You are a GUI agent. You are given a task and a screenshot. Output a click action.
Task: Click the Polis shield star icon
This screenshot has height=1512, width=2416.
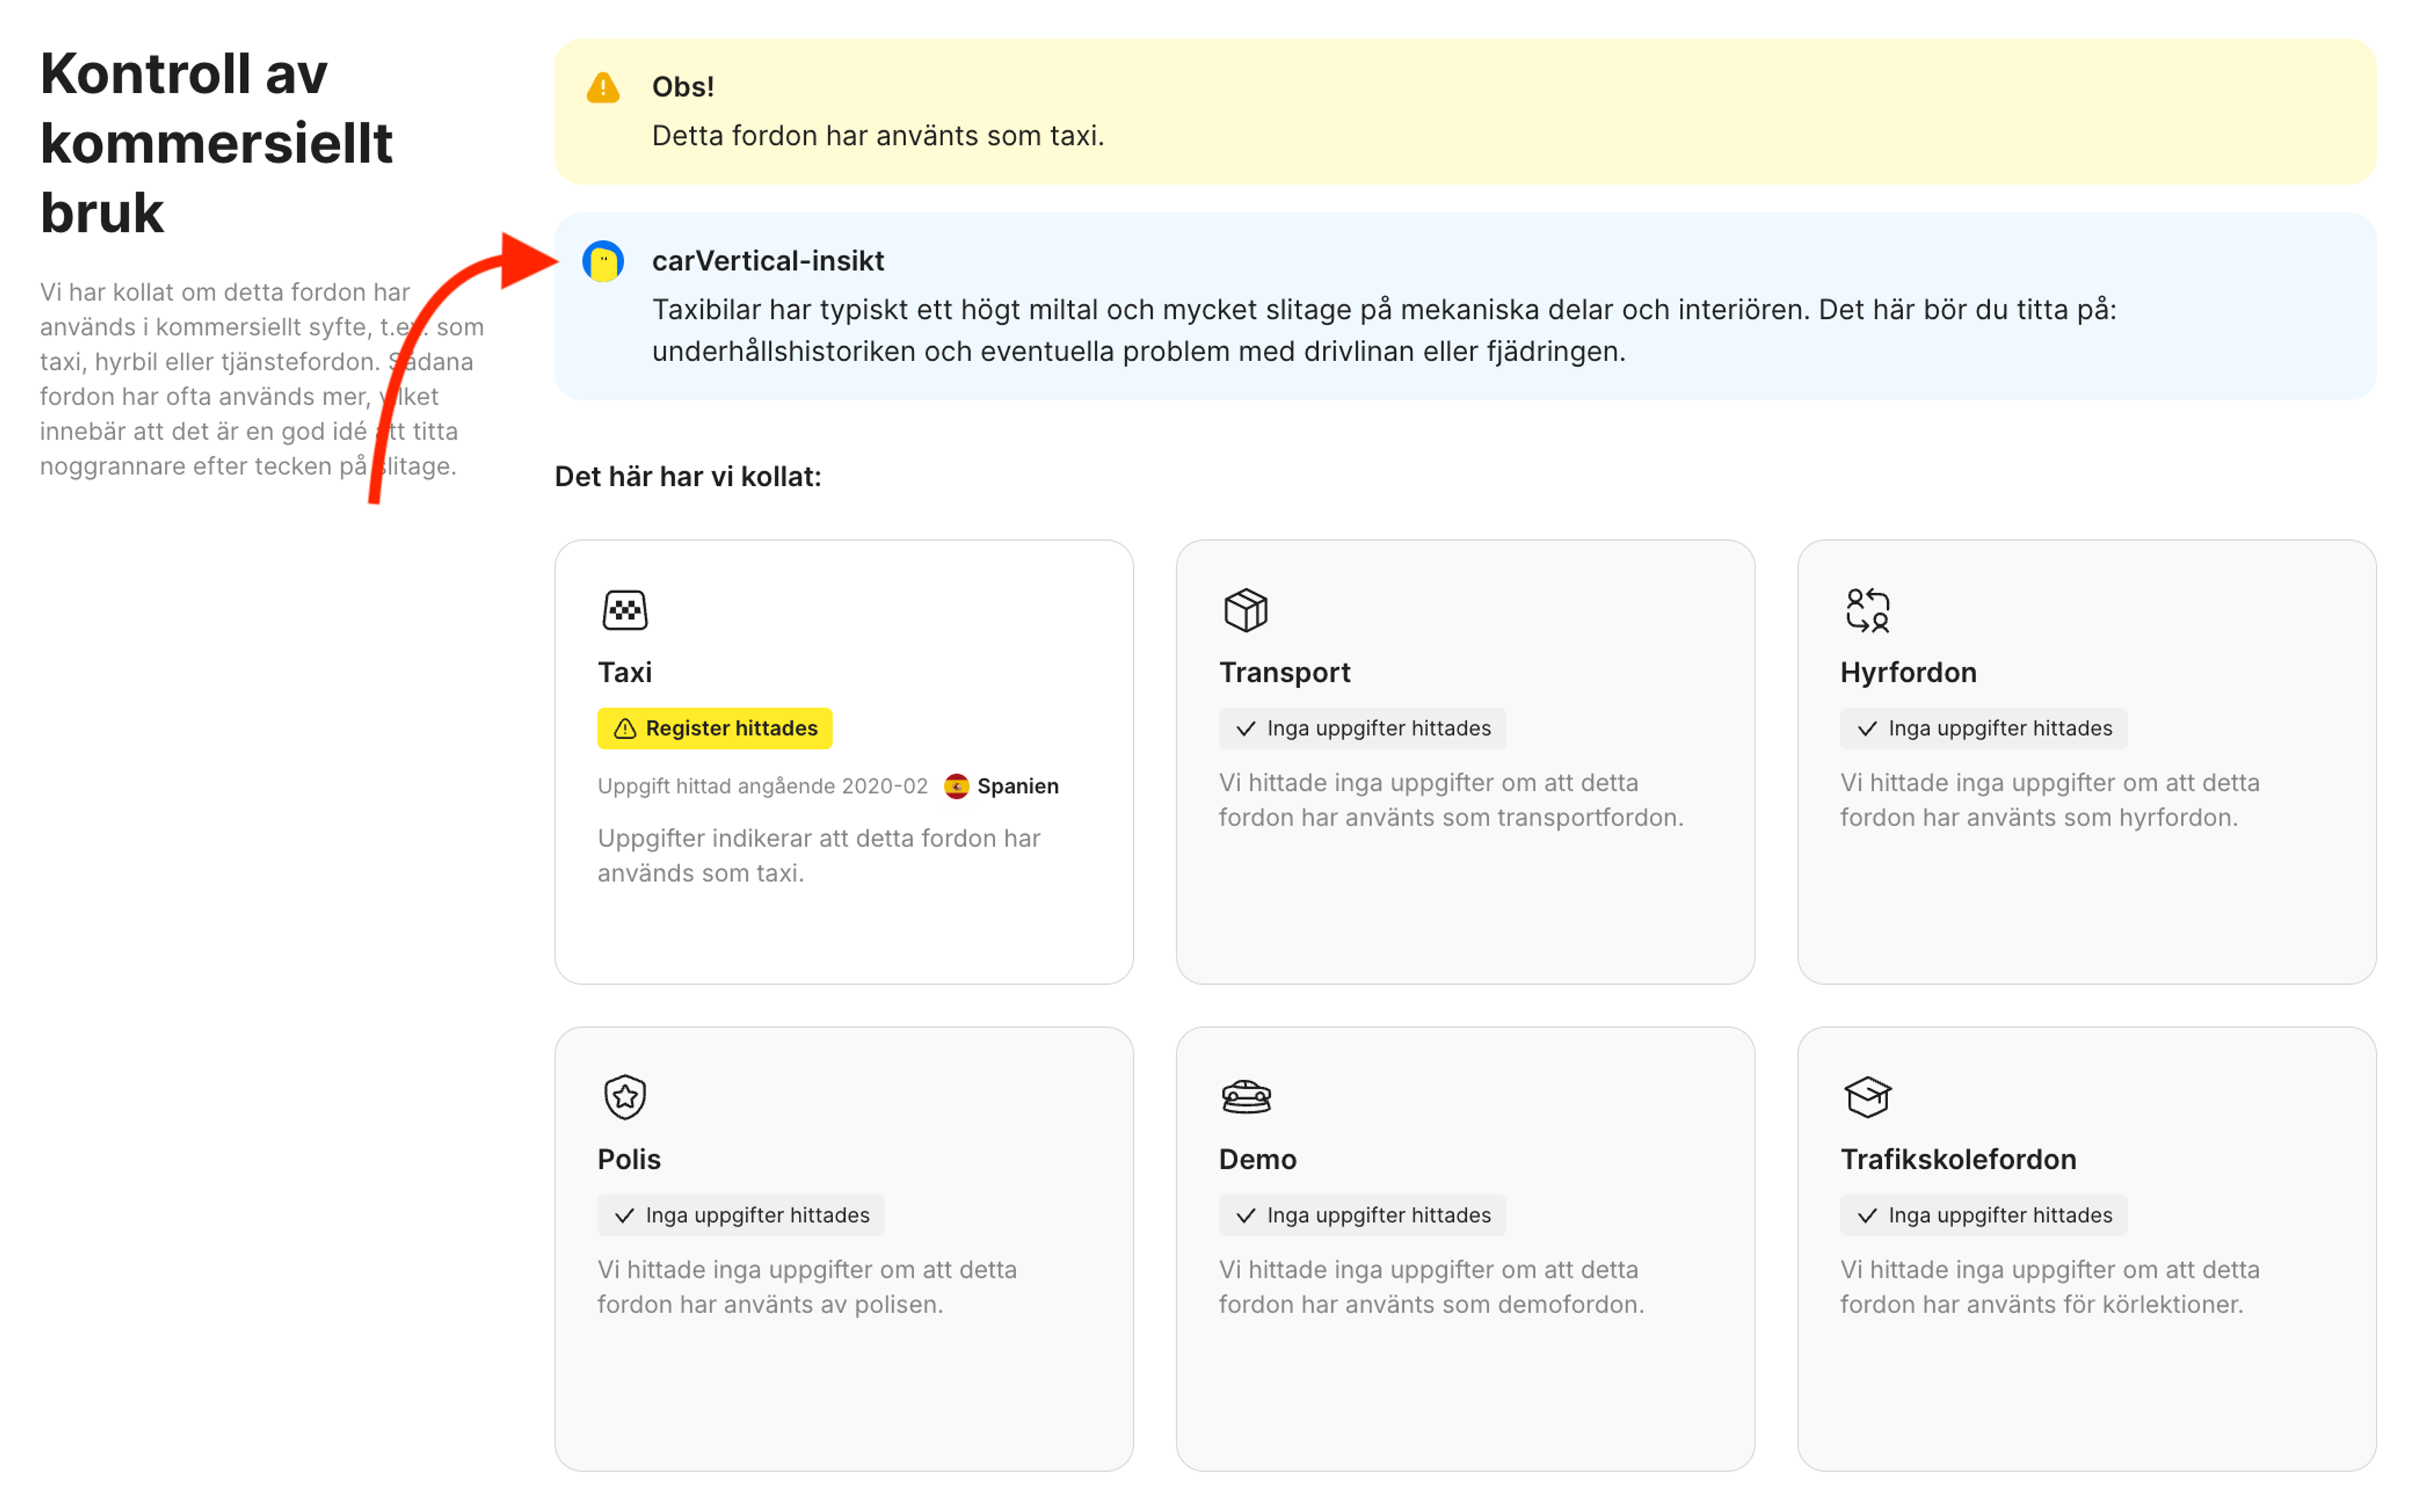tap(624, 1097)
